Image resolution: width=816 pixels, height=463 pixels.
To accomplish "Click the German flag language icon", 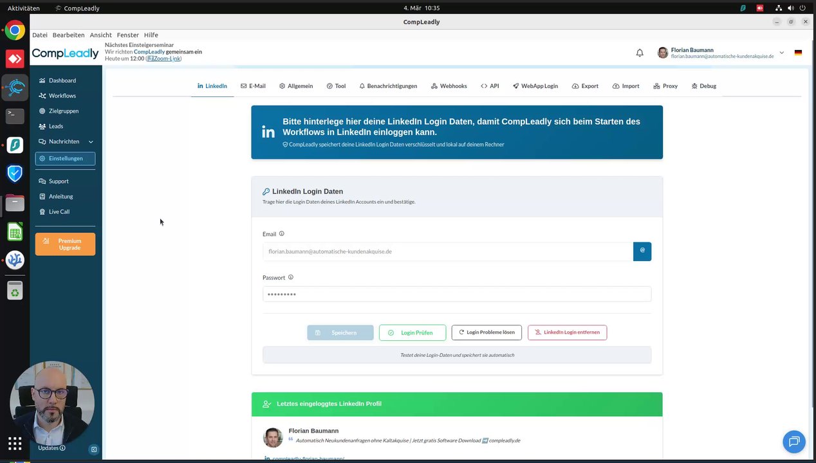I will [x=798, y=53].
